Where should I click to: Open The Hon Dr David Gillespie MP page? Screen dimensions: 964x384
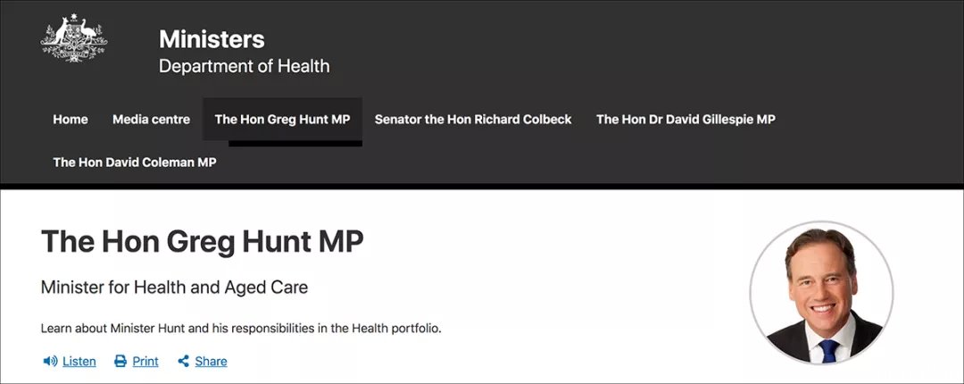tap(686, 120)
